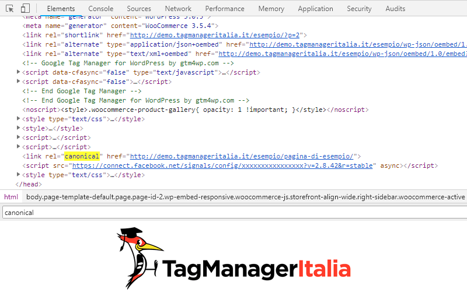Image resolution: width=467 pixels, height=296 pixels.
Task: Select the 'End Google Tag Manager for WordPress' comment
Action: [x=136, y=100]
